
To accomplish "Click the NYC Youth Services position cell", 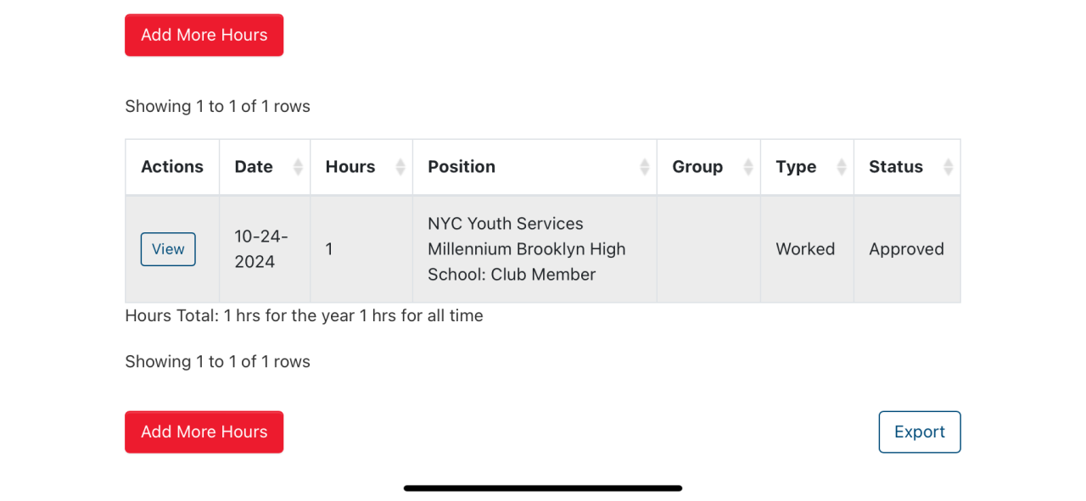I will tap(526, 249).
